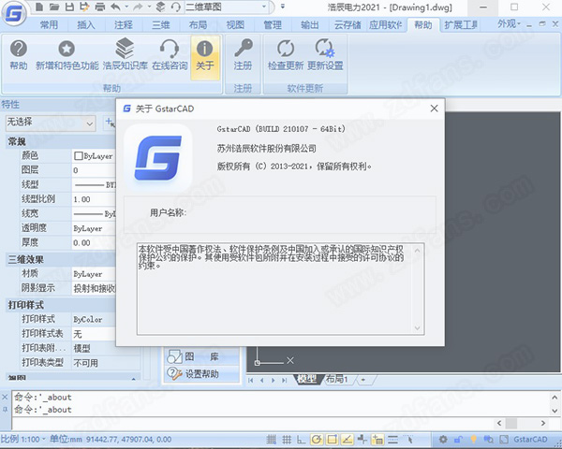
Task: Open the Redo history dropdown arrow
Action: (148, 7)
